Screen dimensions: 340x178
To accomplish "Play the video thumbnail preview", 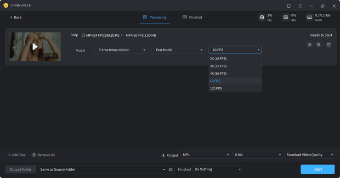I will [x=35, y=46].
